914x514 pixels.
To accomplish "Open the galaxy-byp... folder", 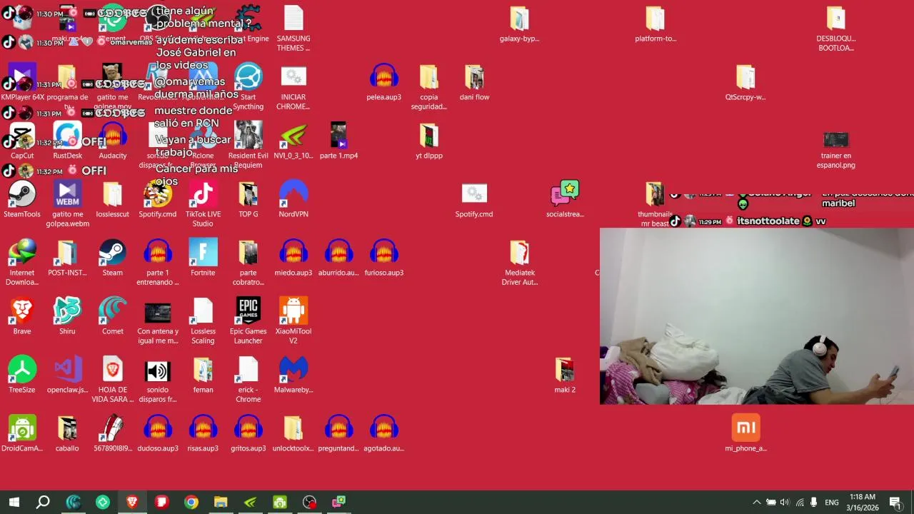I will click(519, 24).
